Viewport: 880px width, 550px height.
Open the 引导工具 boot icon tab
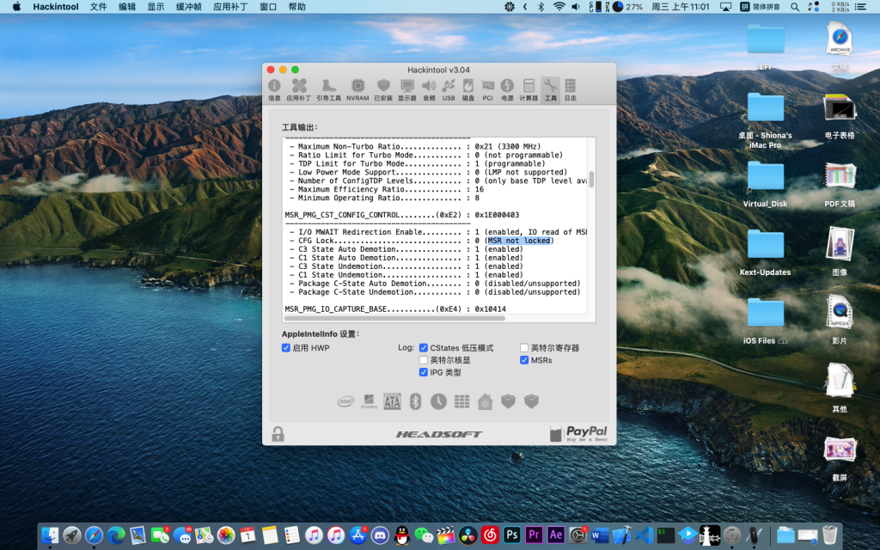click(x=328, y=89)
